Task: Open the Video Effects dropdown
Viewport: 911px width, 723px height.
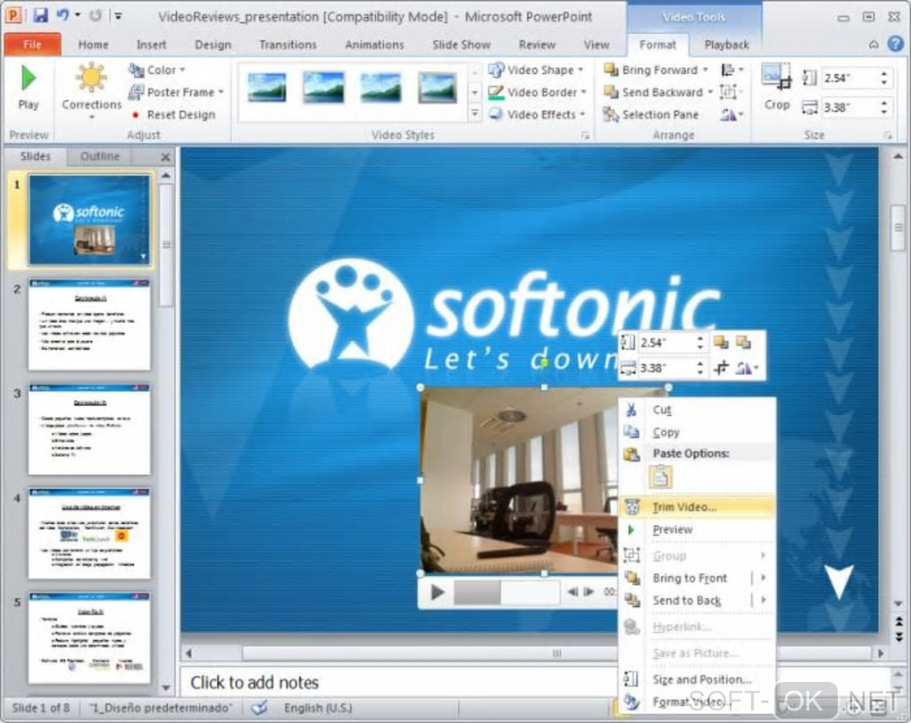Action: tap(536, 114)
